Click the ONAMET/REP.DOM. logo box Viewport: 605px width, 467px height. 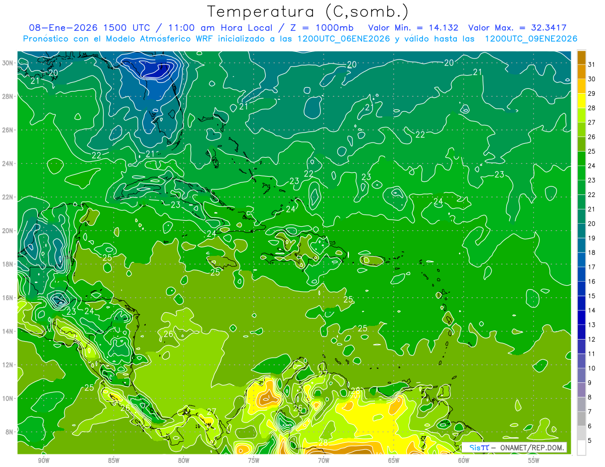(514, 447)
